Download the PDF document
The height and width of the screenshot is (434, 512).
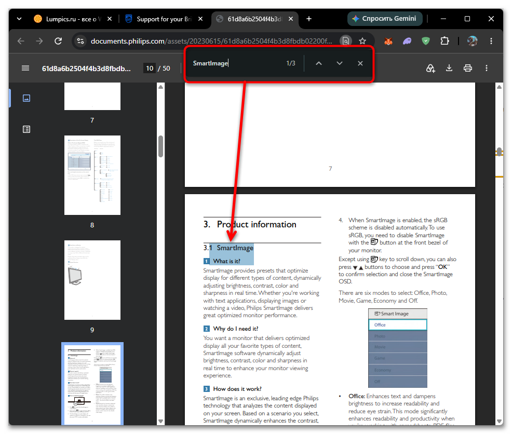tap(449, 68)
